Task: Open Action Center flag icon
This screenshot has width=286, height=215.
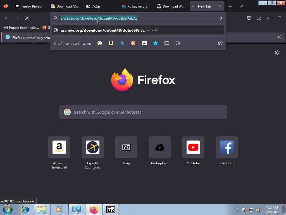Action: (244, 210)
